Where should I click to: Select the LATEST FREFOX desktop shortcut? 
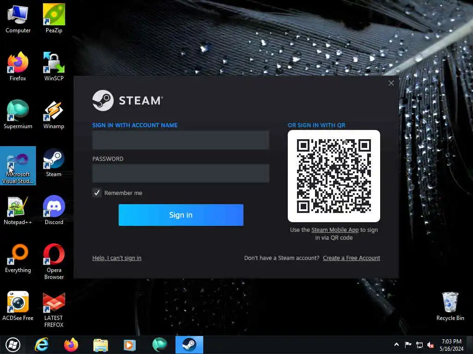tap(54, 309)
